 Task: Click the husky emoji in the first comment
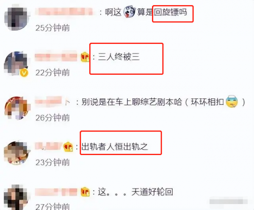click(x=129, y=12)
